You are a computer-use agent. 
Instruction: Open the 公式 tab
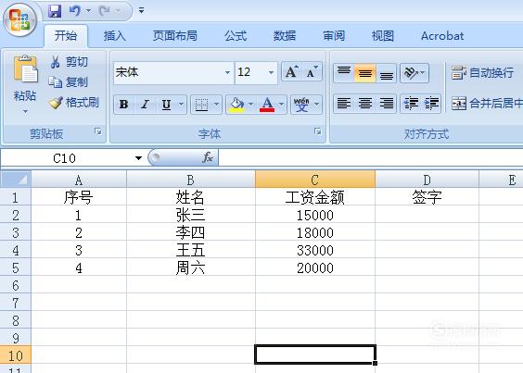(x=236, y=35)
